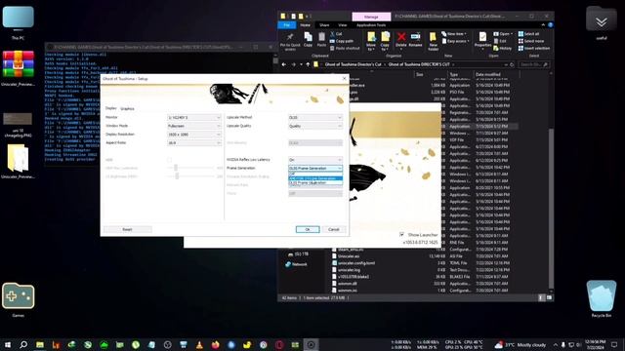Click the Reset button in Setup dialog

pyautogui.click(x=128, y=230)
